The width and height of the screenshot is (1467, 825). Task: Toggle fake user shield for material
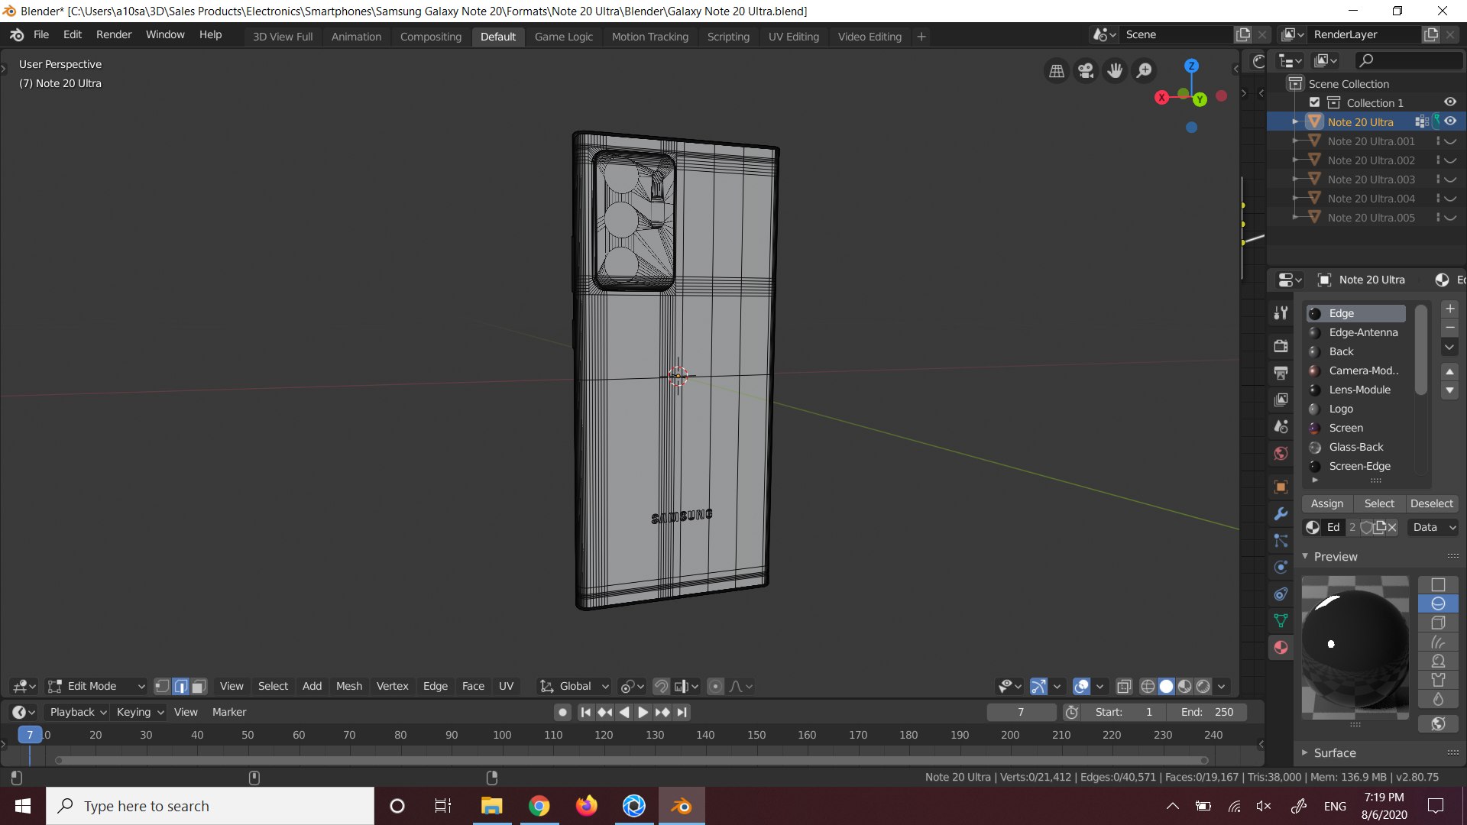click(x=1366, y=527)
